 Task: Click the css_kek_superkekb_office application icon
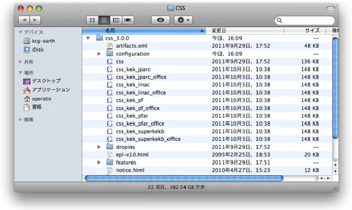click(x=110, y=139)
